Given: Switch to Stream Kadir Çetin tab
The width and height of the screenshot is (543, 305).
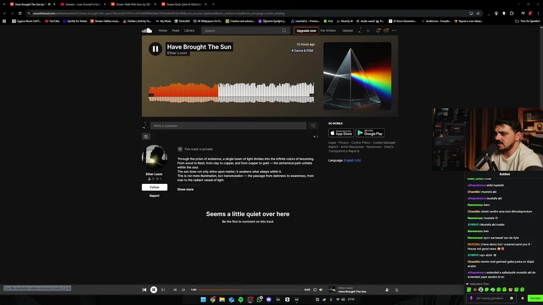Looking at the screenshot, I should coord(183,4).
